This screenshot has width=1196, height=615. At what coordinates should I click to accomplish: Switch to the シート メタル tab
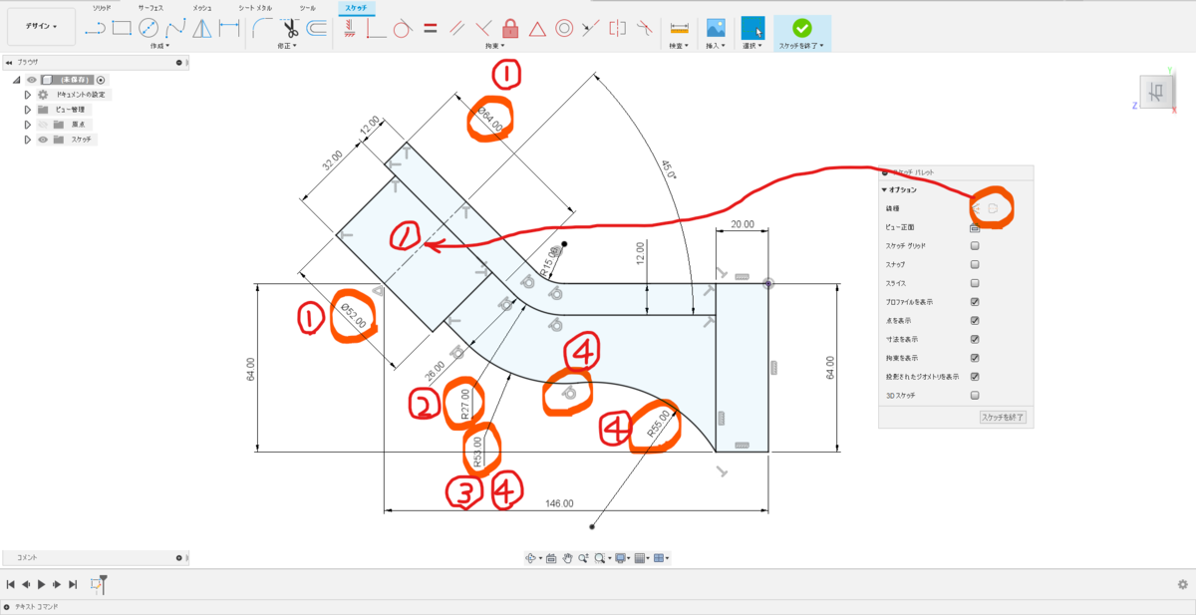(254, 7)
